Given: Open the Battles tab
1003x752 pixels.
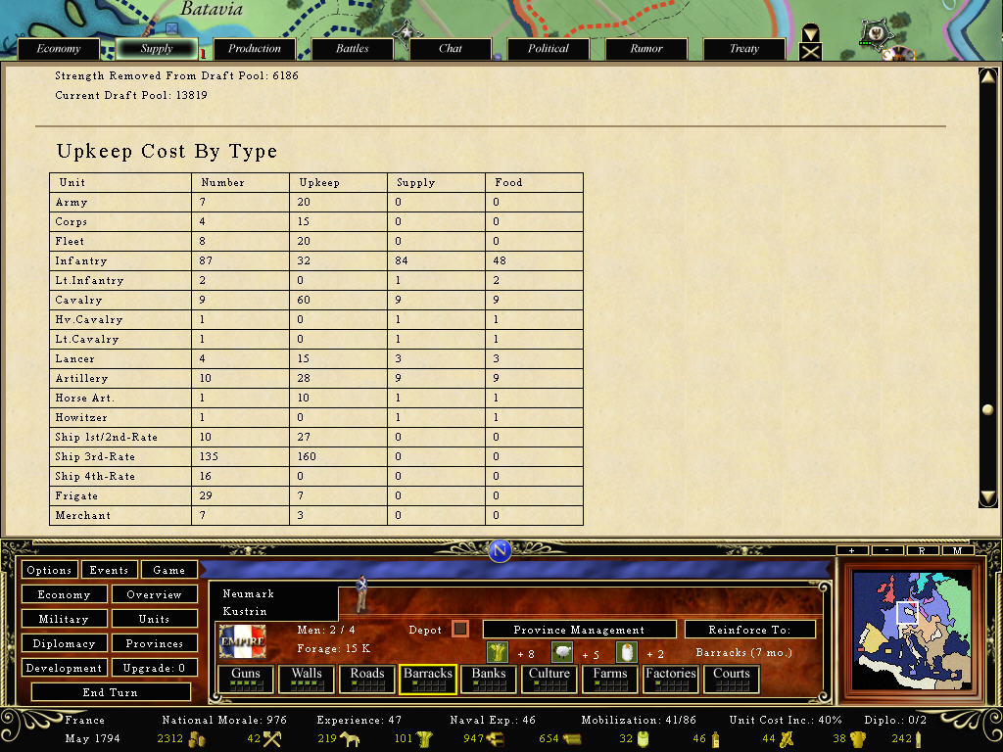Looking at the screenshot, I should 353,49.
